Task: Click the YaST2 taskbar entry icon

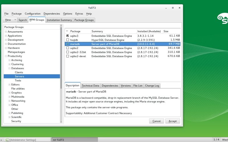Action: click(54, 140)
